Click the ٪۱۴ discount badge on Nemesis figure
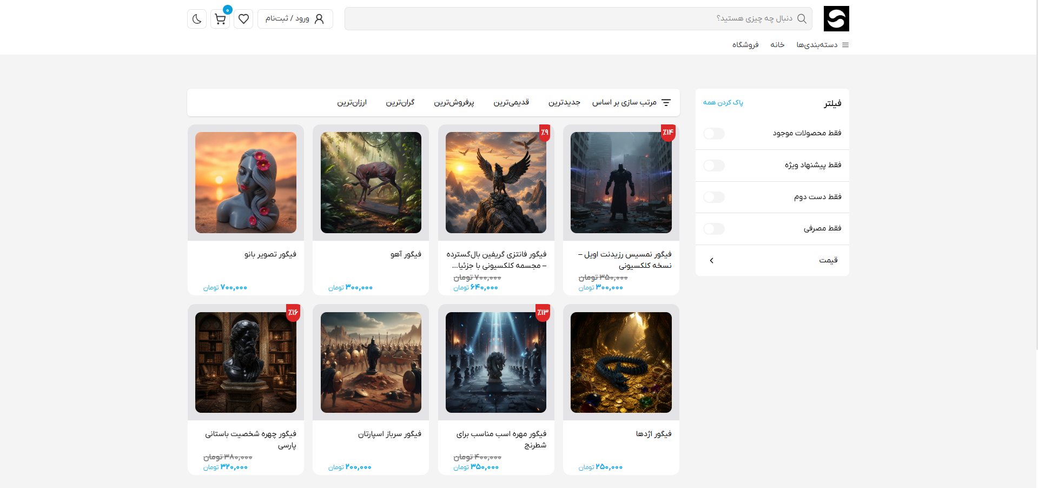The width and height of the screenshot is (1038, 488). pos(669,133)
